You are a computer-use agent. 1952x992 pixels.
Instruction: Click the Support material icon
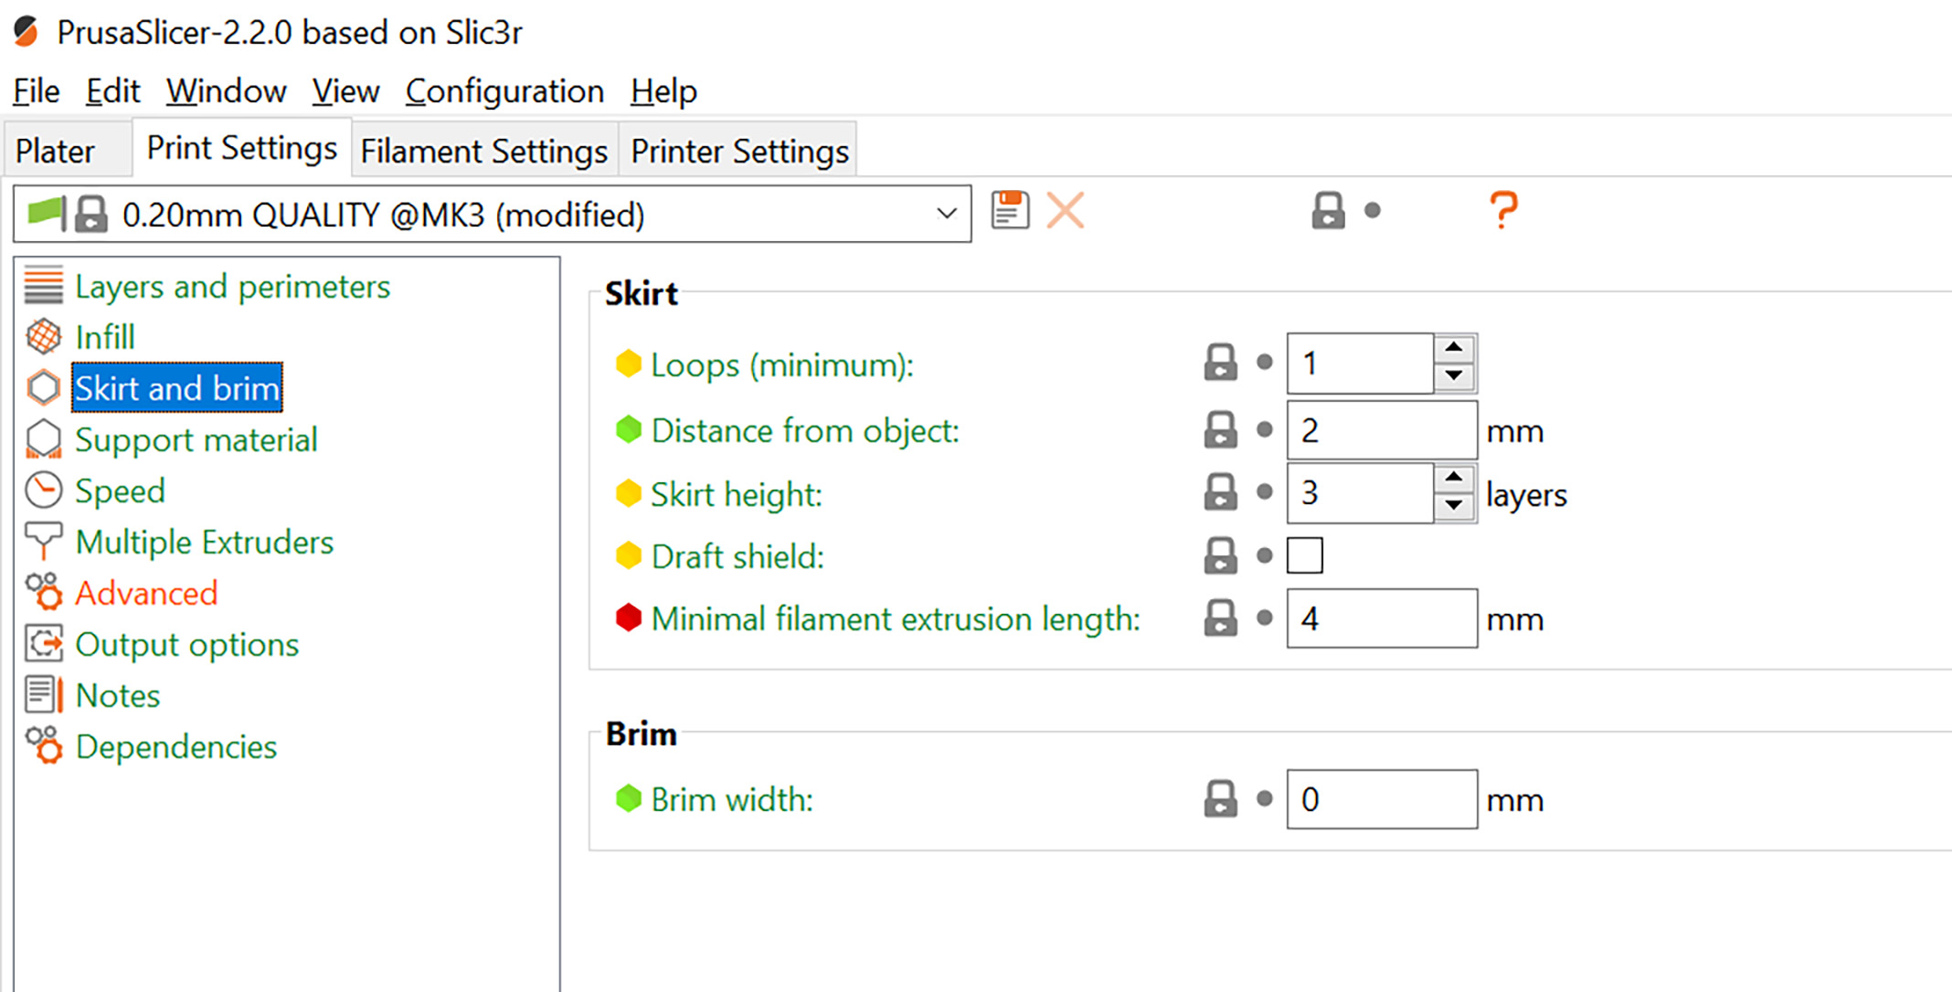pos(43,439)
